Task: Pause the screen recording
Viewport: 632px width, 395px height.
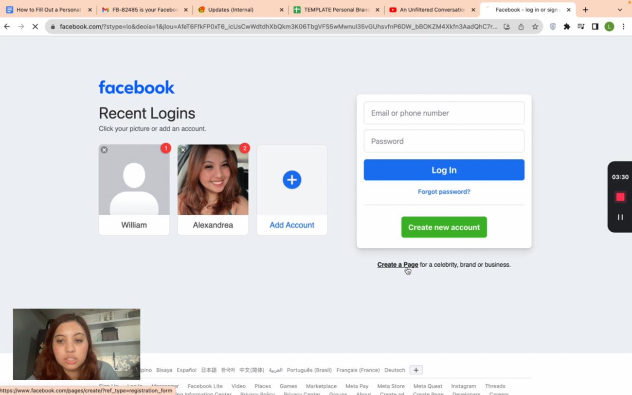Action: tap(620, 217)
